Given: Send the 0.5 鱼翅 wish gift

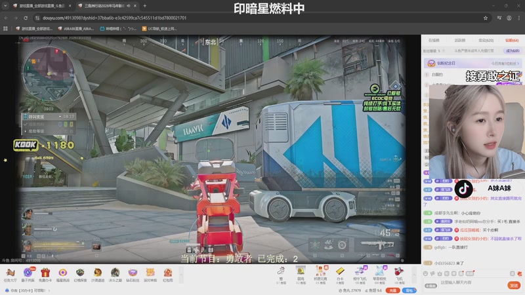Looking at the screenshot, I should 320,275.
